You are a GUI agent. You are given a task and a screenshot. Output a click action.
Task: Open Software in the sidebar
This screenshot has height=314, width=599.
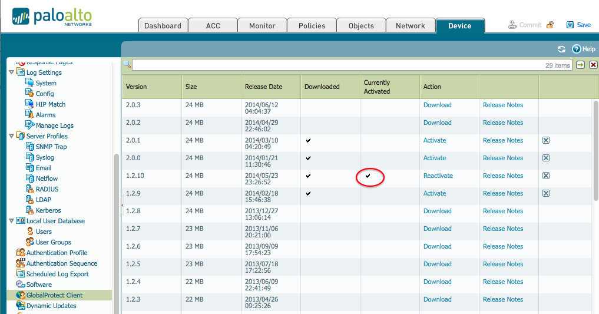point(39,285)
